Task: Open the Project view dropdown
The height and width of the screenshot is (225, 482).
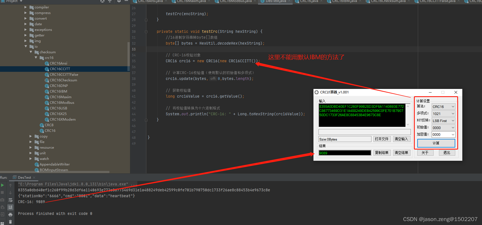Action: [21, 1]
